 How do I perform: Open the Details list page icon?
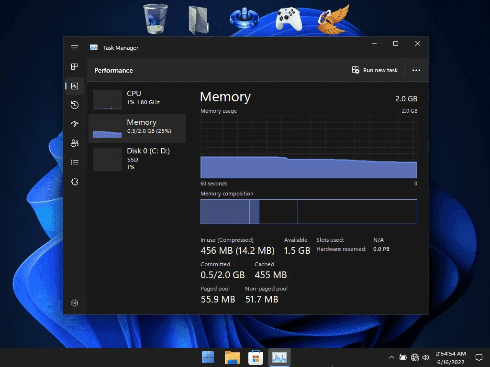pos(74,162)
